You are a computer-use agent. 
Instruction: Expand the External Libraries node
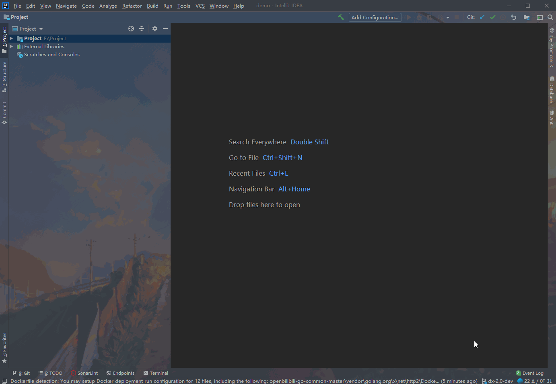pos(11,47)
